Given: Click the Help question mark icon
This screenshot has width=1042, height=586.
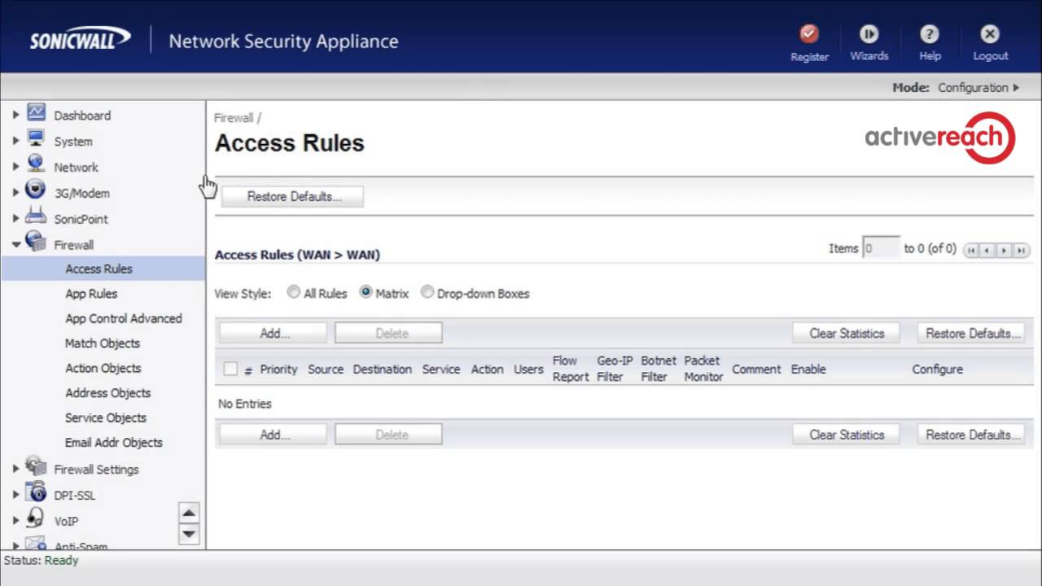Looking at the screenshot, I should pos(929,33).
